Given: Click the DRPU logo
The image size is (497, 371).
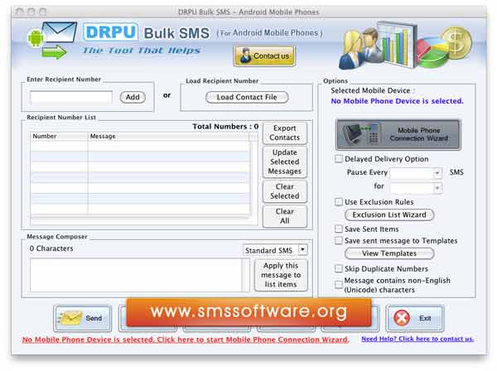Looking at the screenshot, I should click(111, 32).
